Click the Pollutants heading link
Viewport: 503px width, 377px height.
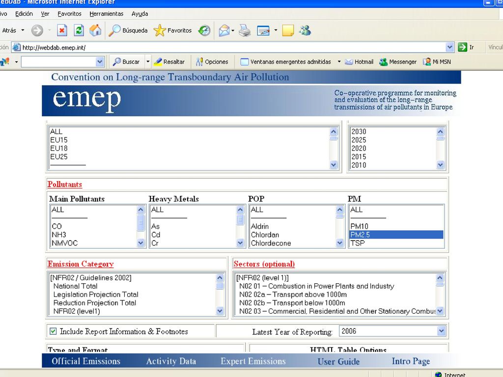[x=65, y=185]
